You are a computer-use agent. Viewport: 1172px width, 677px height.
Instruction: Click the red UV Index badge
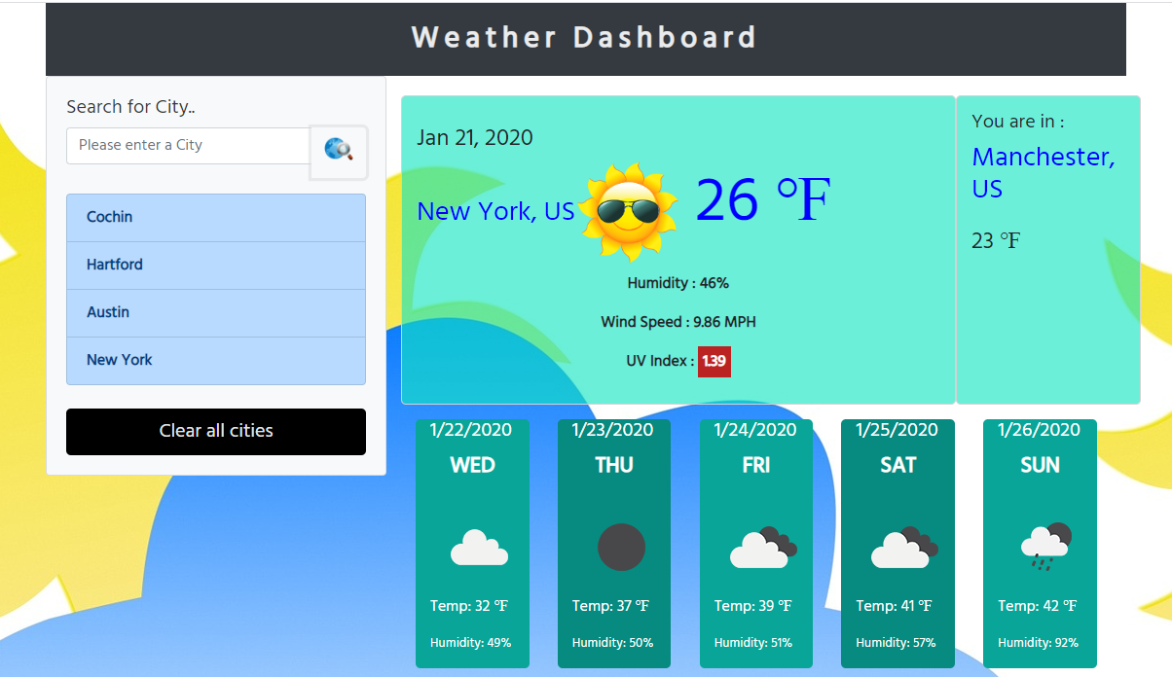714,361
